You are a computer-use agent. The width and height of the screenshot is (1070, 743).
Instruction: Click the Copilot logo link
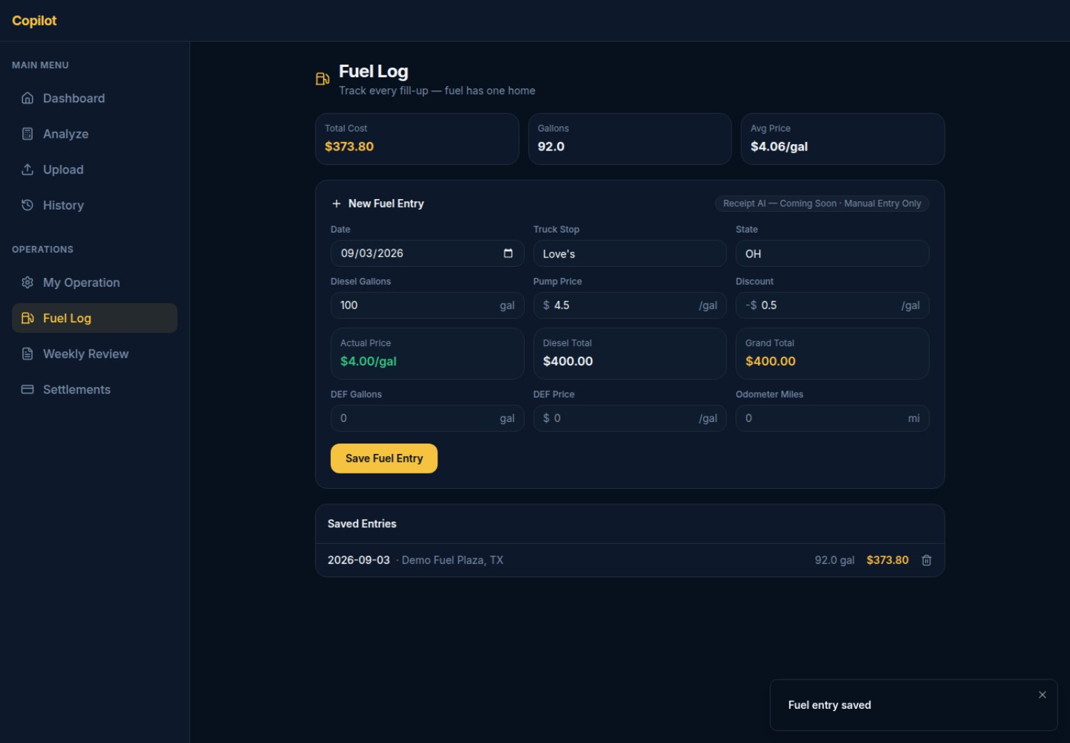[x=34, y=21]
